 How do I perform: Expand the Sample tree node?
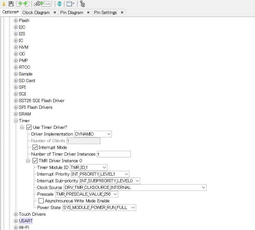coord(16,74)
